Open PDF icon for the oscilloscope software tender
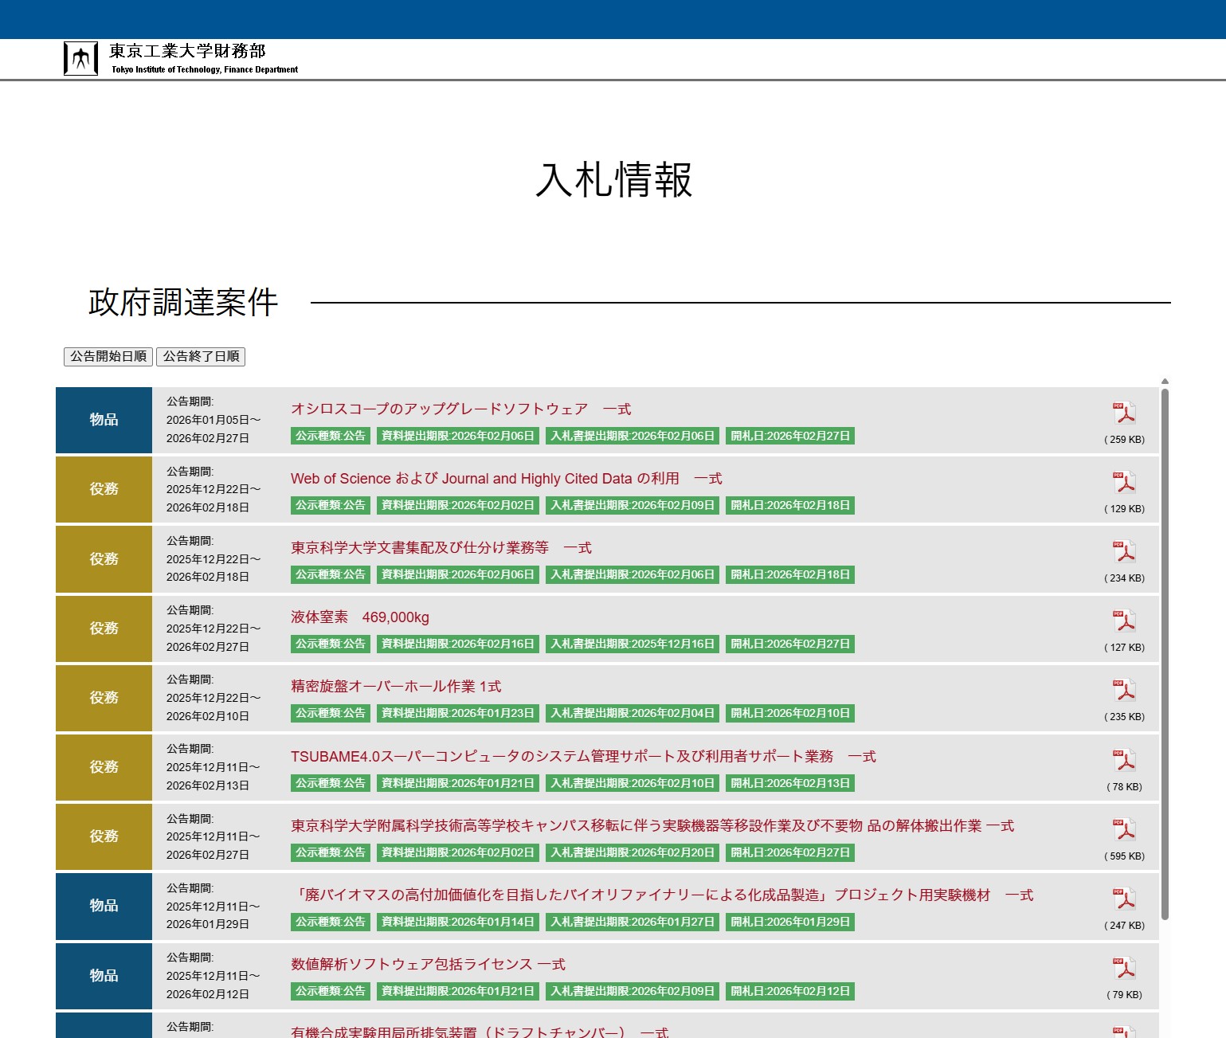Image resolution: width=1226 pixels, height=1038 pixels. (1124, 413)
